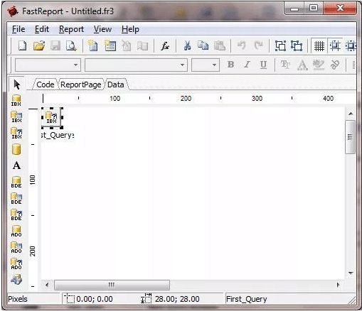Viewport: 362px width, 311px height.
Task: Click the Cut scissors icon
Action: [187, 45]
